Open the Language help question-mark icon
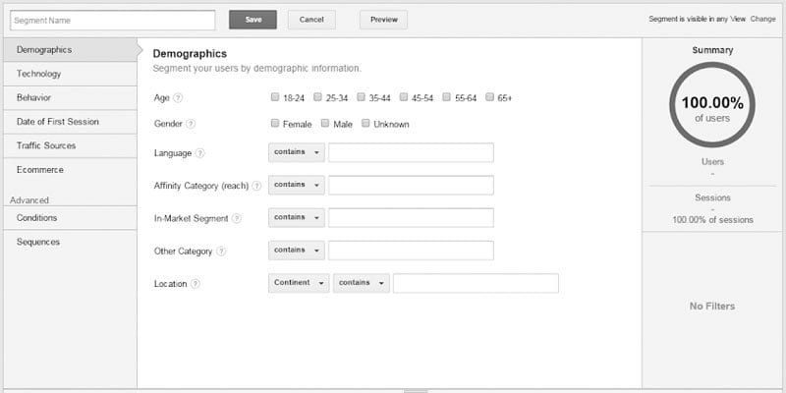 click(x=200, y=153)
